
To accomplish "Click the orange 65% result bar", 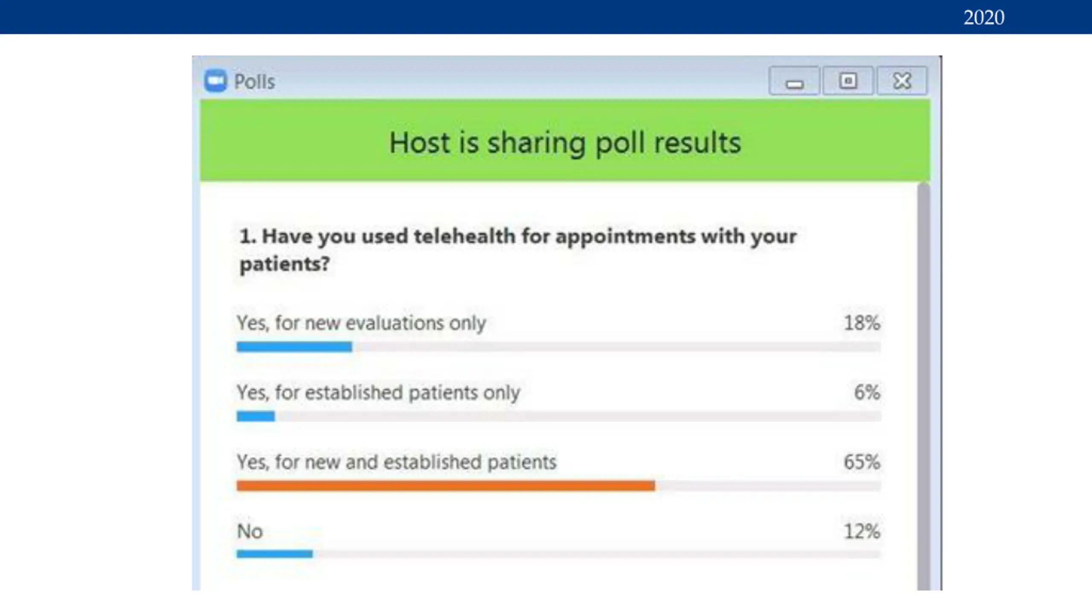I will coord(446,486).
